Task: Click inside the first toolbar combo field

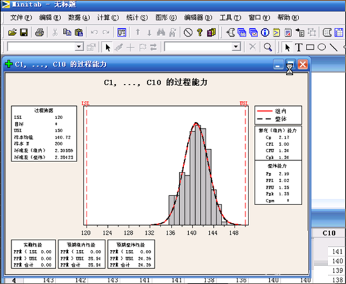Action: (42, 47)
